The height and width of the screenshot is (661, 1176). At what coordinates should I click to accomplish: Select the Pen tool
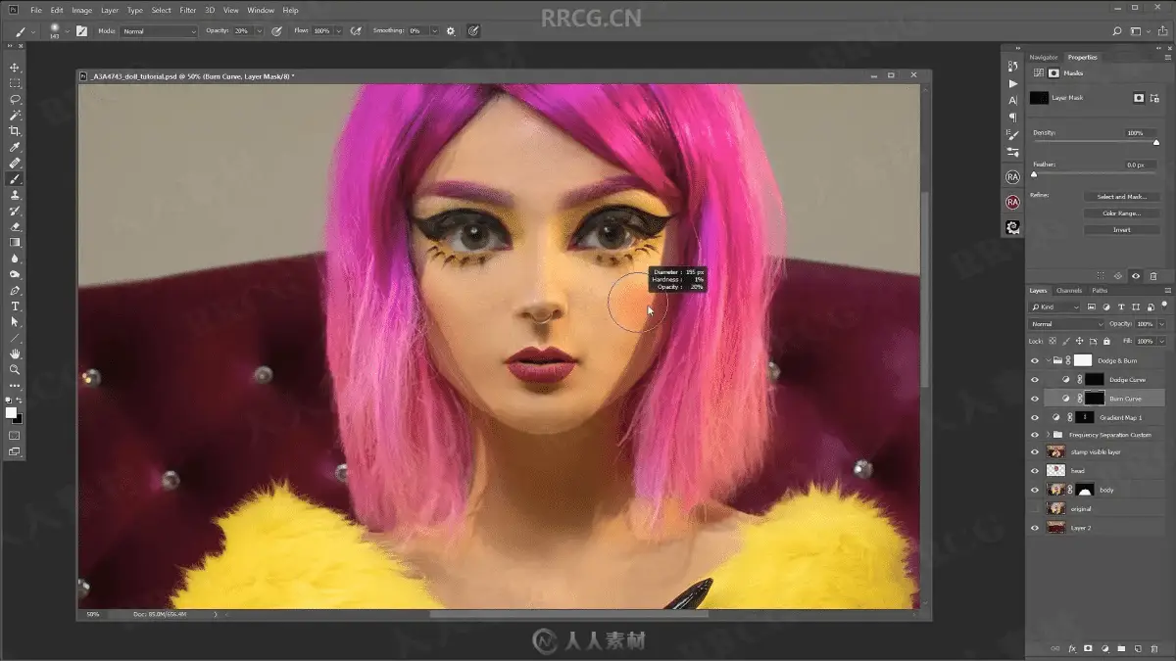[15, 290]
